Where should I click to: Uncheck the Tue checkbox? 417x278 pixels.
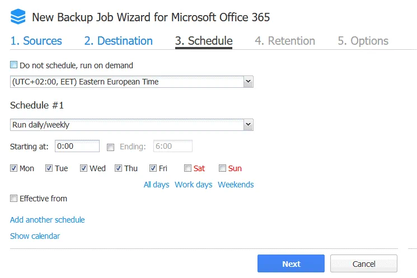click(49, 168)
